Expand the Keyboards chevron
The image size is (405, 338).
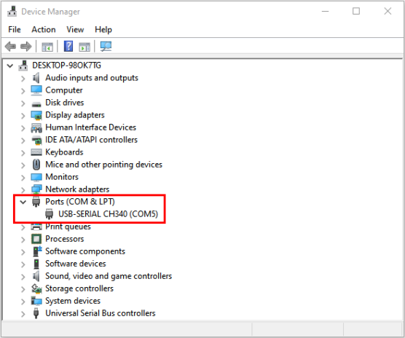[23, 153]
